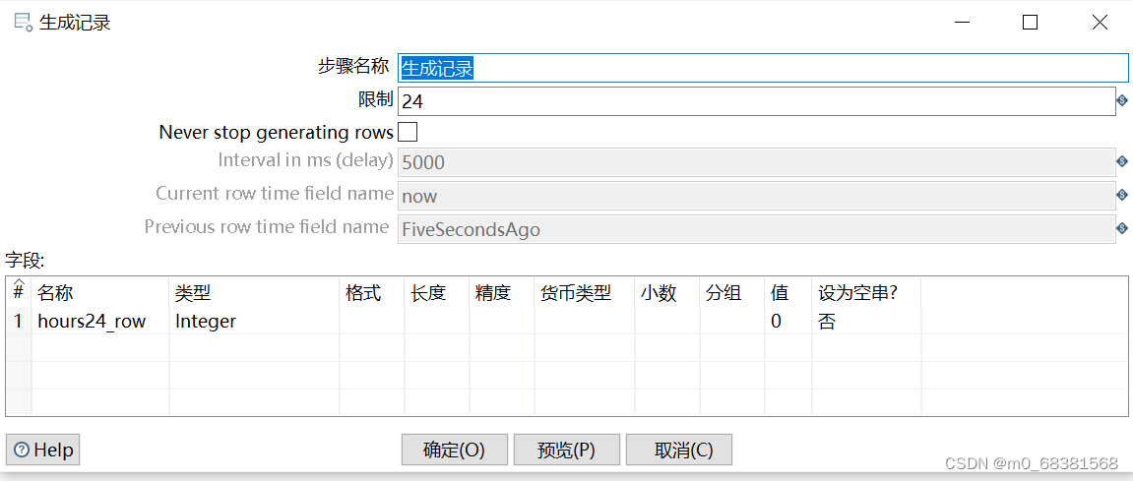Click the Current row time field showing now
This screenshot has height=481, width=1133.
(x=757, y=195)
